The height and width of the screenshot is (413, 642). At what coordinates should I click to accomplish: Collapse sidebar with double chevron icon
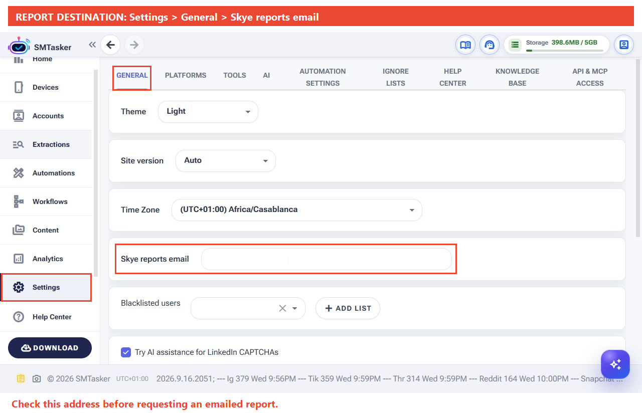[92, 45]
